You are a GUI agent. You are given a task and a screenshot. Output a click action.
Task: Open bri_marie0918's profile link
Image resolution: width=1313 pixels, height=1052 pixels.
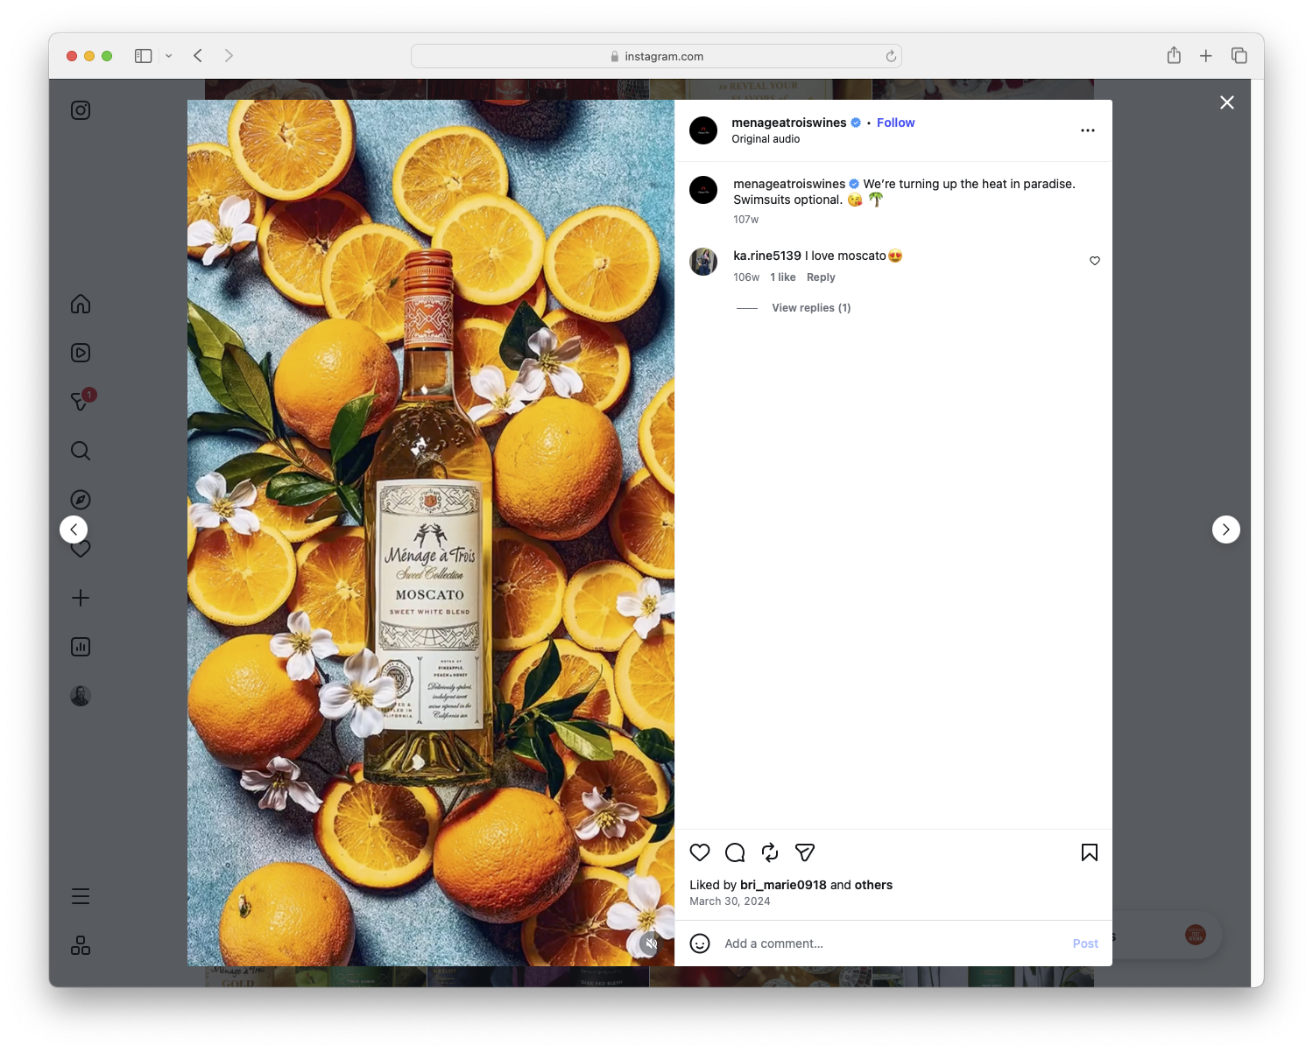click(x=782, y=885)
